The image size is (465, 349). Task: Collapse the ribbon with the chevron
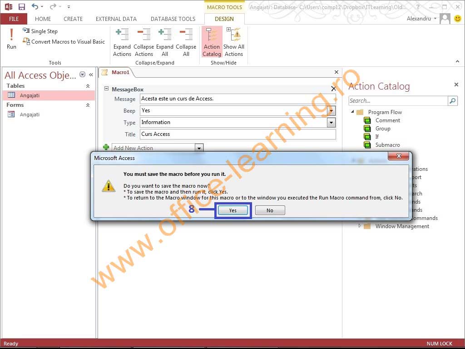point(457,61)
